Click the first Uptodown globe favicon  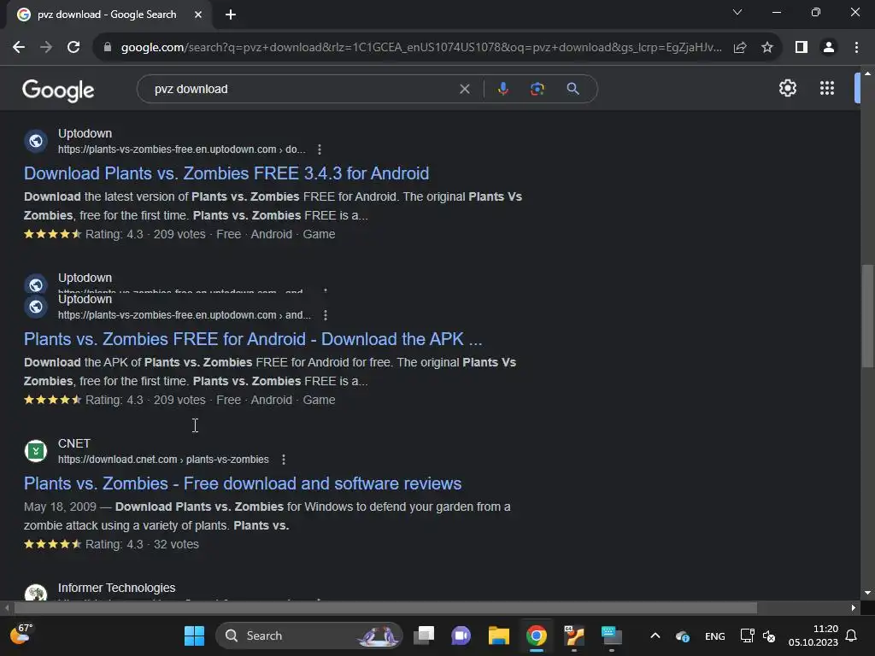coord(36,141)
